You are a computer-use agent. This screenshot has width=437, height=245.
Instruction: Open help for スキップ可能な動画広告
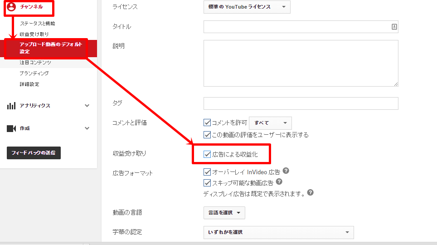coord(279,181)
